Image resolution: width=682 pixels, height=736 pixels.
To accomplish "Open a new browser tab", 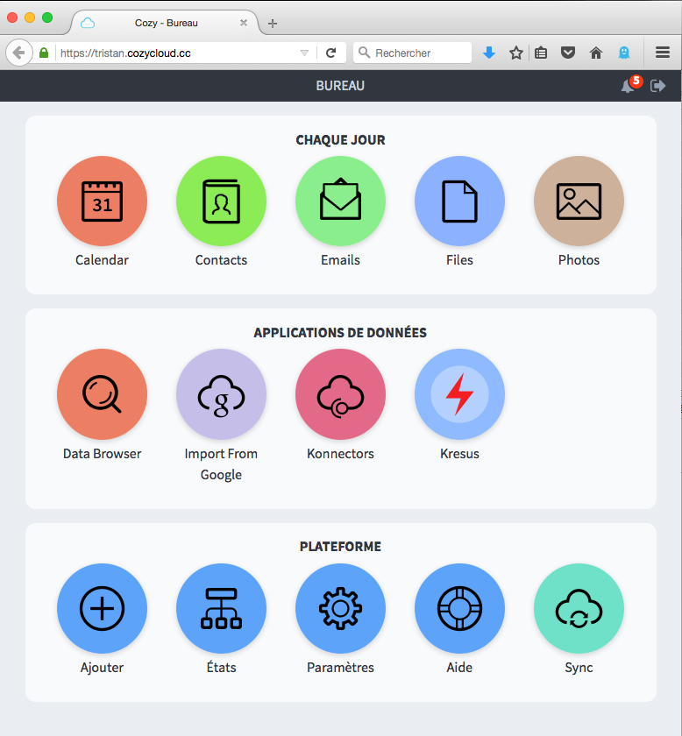I will (273, 24).
